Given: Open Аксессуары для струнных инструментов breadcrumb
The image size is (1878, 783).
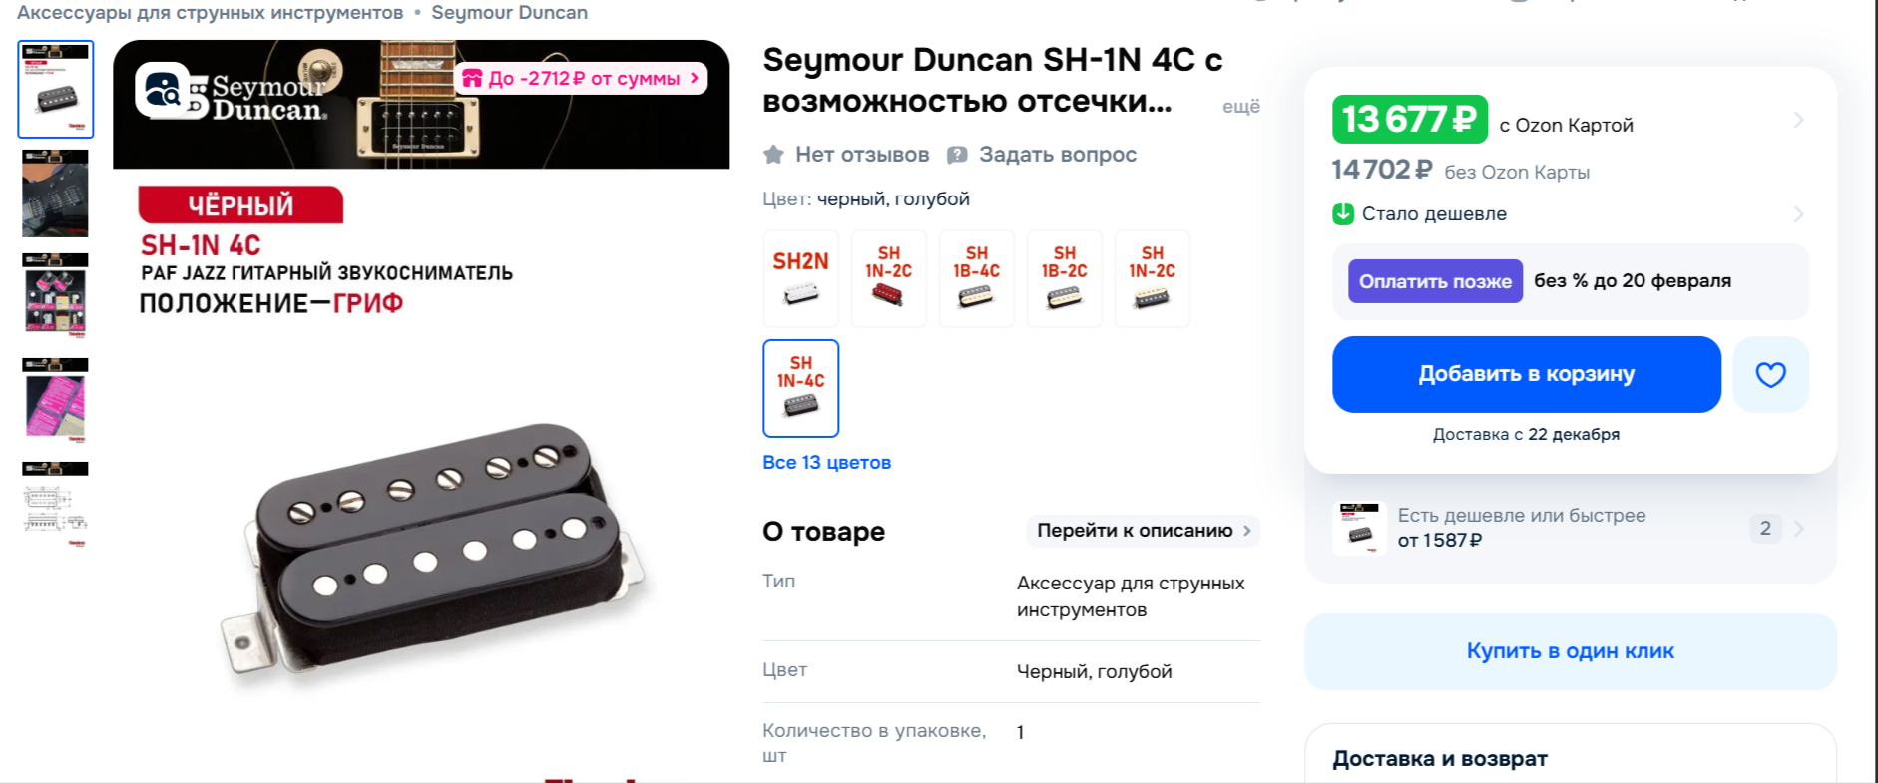Looking at the screenshot, I should pos(211,13).
